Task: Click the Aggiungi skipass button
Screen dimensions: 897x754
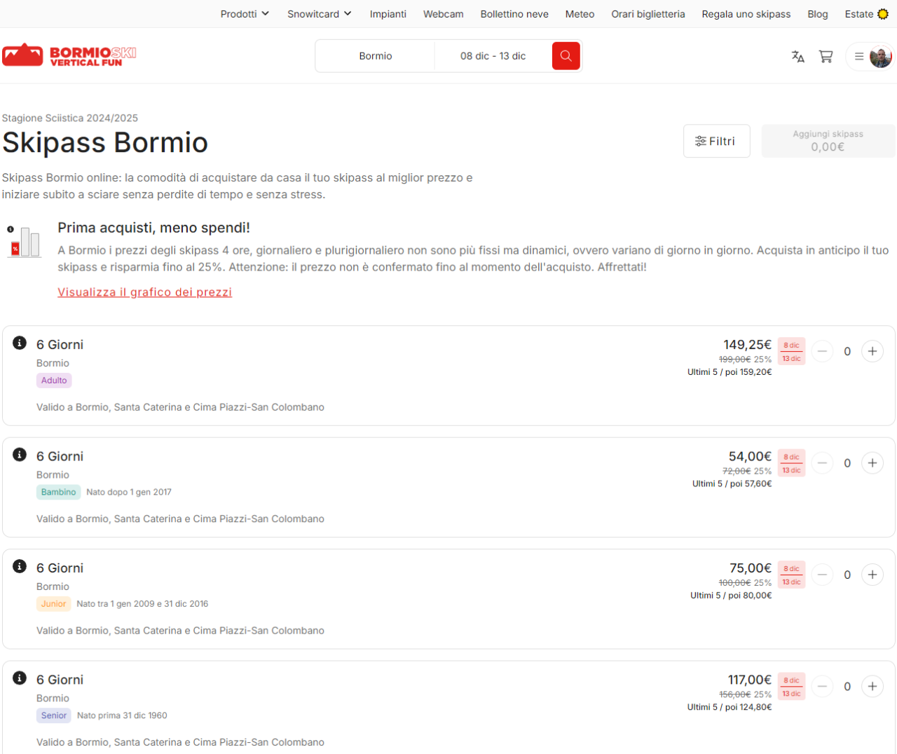Action: pos(828,141)
